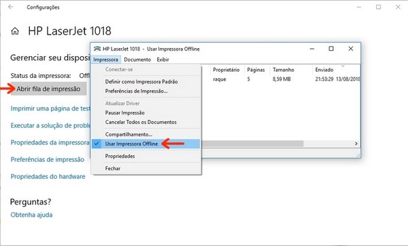Viewport: 408px width, 246px height.
Task: Sort by the Tamanho column header
Action: click(284, 70)
